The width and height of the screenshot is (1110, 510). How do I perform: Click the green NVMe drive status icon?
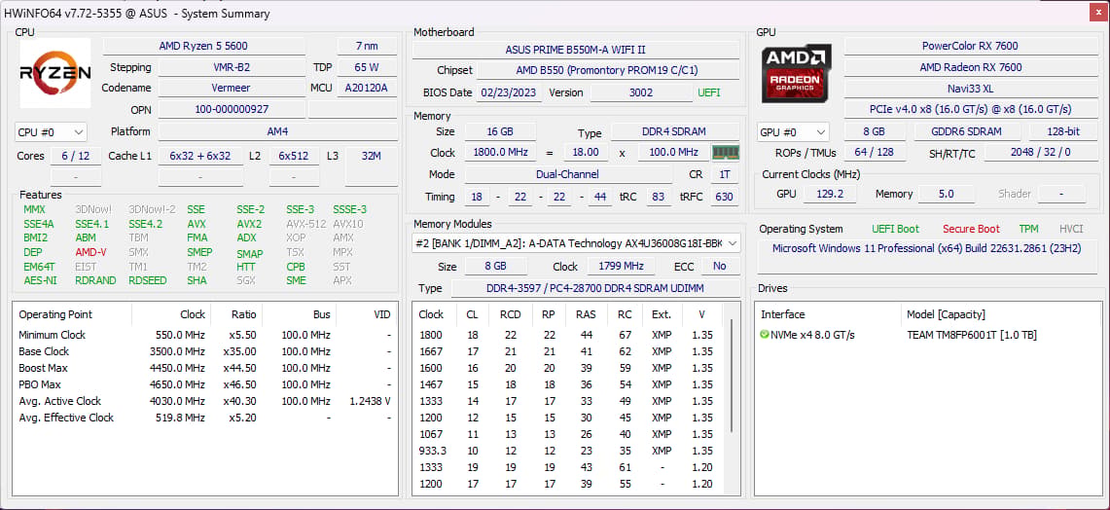coord(765,335)
